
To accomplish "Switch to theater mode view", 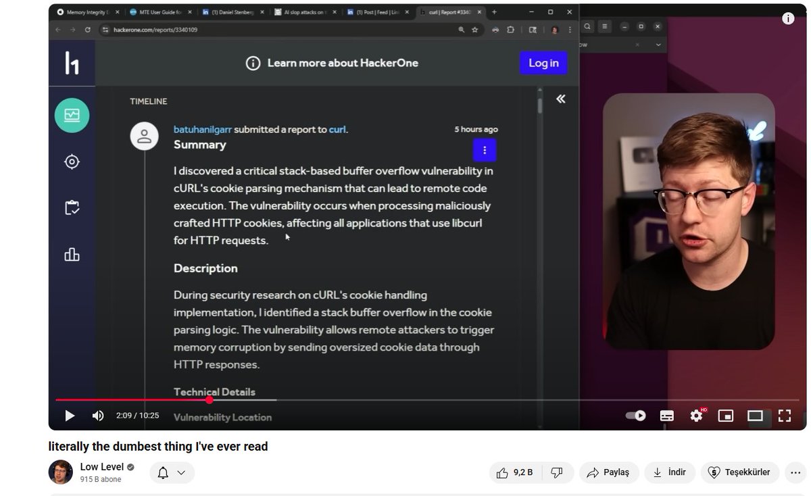I will (x=755, y=416).
